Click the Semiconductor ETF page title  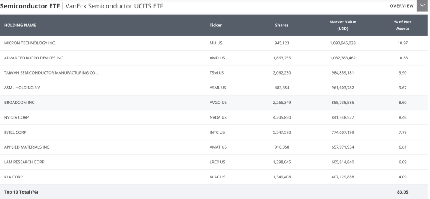pos(30,6)
